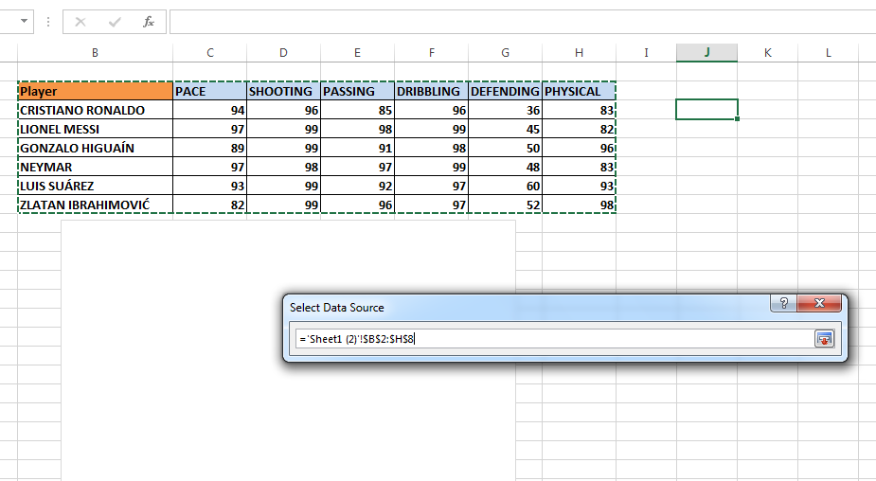Click the PACE header cell
Image resolution: width=876 pixels, height=481 pixels.
(x=210, y=91)
